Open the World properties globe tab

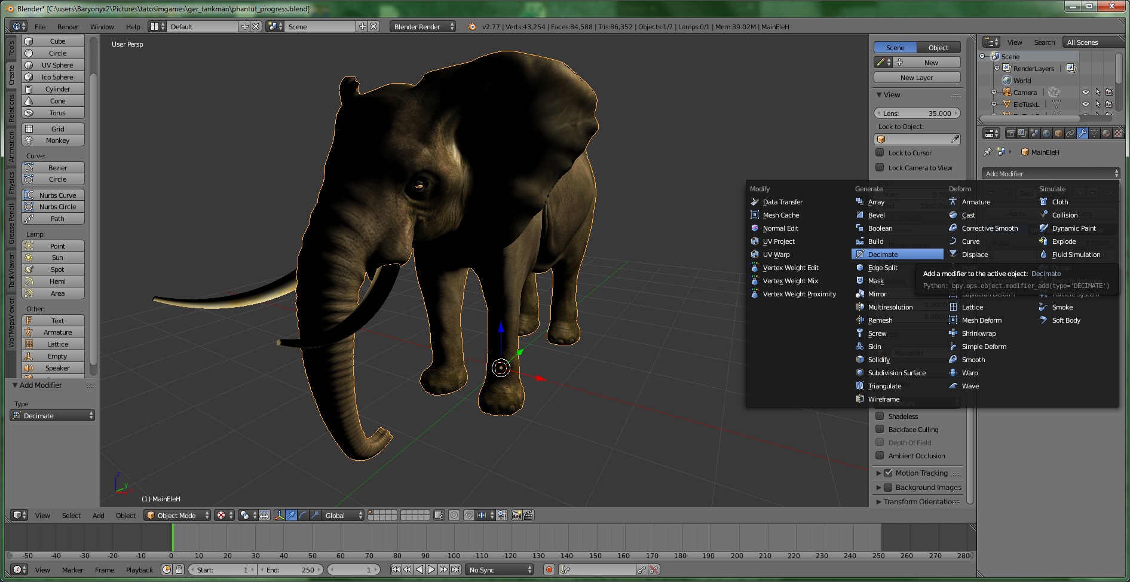pos(1046,133)
